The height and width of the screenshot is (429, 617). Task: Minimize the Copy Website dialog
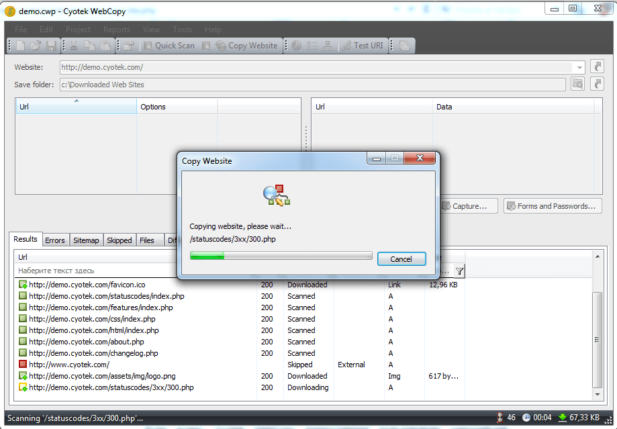377,158
